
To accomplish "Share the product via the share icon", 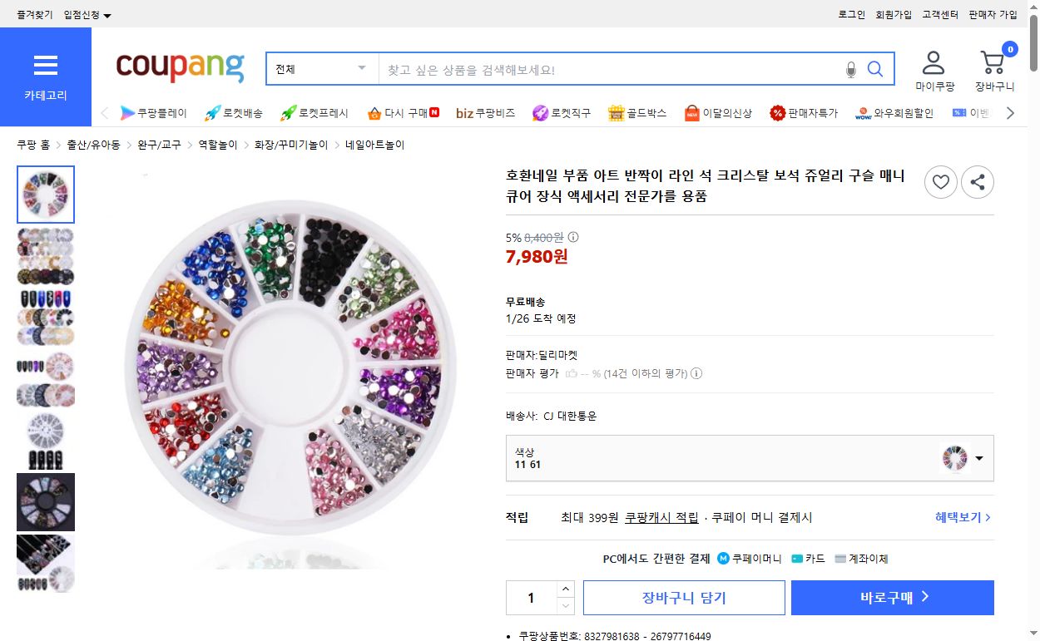I will pyautogui.click(x=978, y=182).
